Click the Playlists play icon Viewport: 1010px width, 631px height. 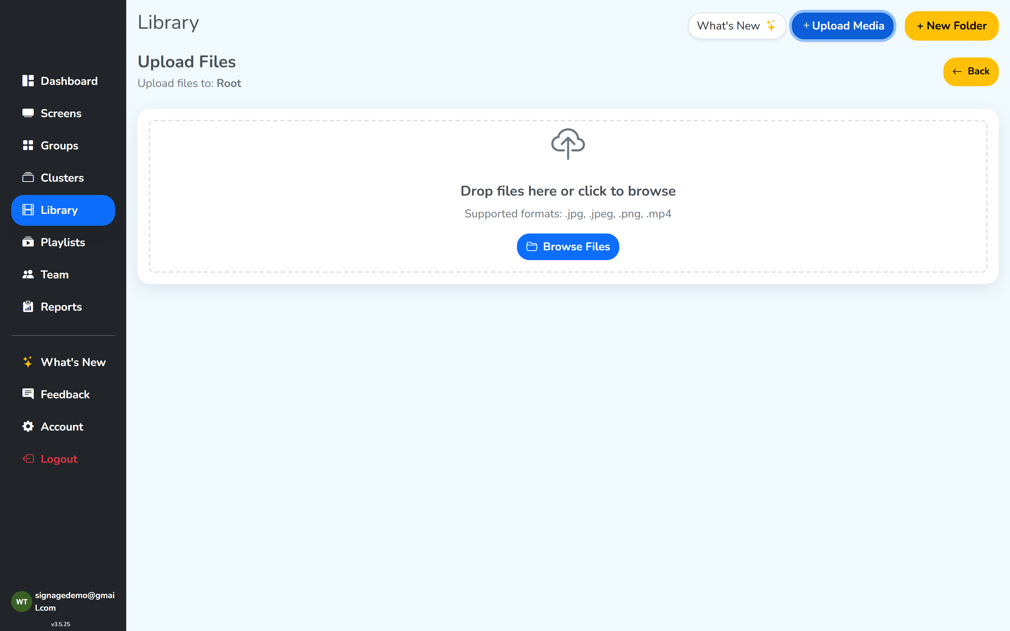[28, 242]
